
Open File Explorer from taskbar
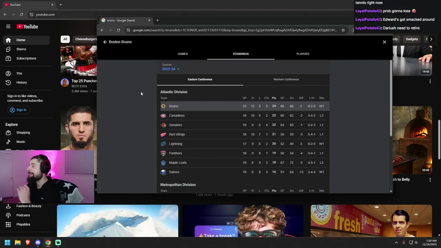(x=18, y=243)
